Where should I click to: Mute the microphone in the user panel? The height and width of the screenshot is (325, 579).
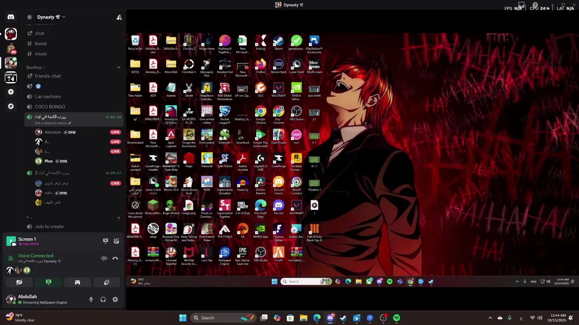(x=91, y=299)
